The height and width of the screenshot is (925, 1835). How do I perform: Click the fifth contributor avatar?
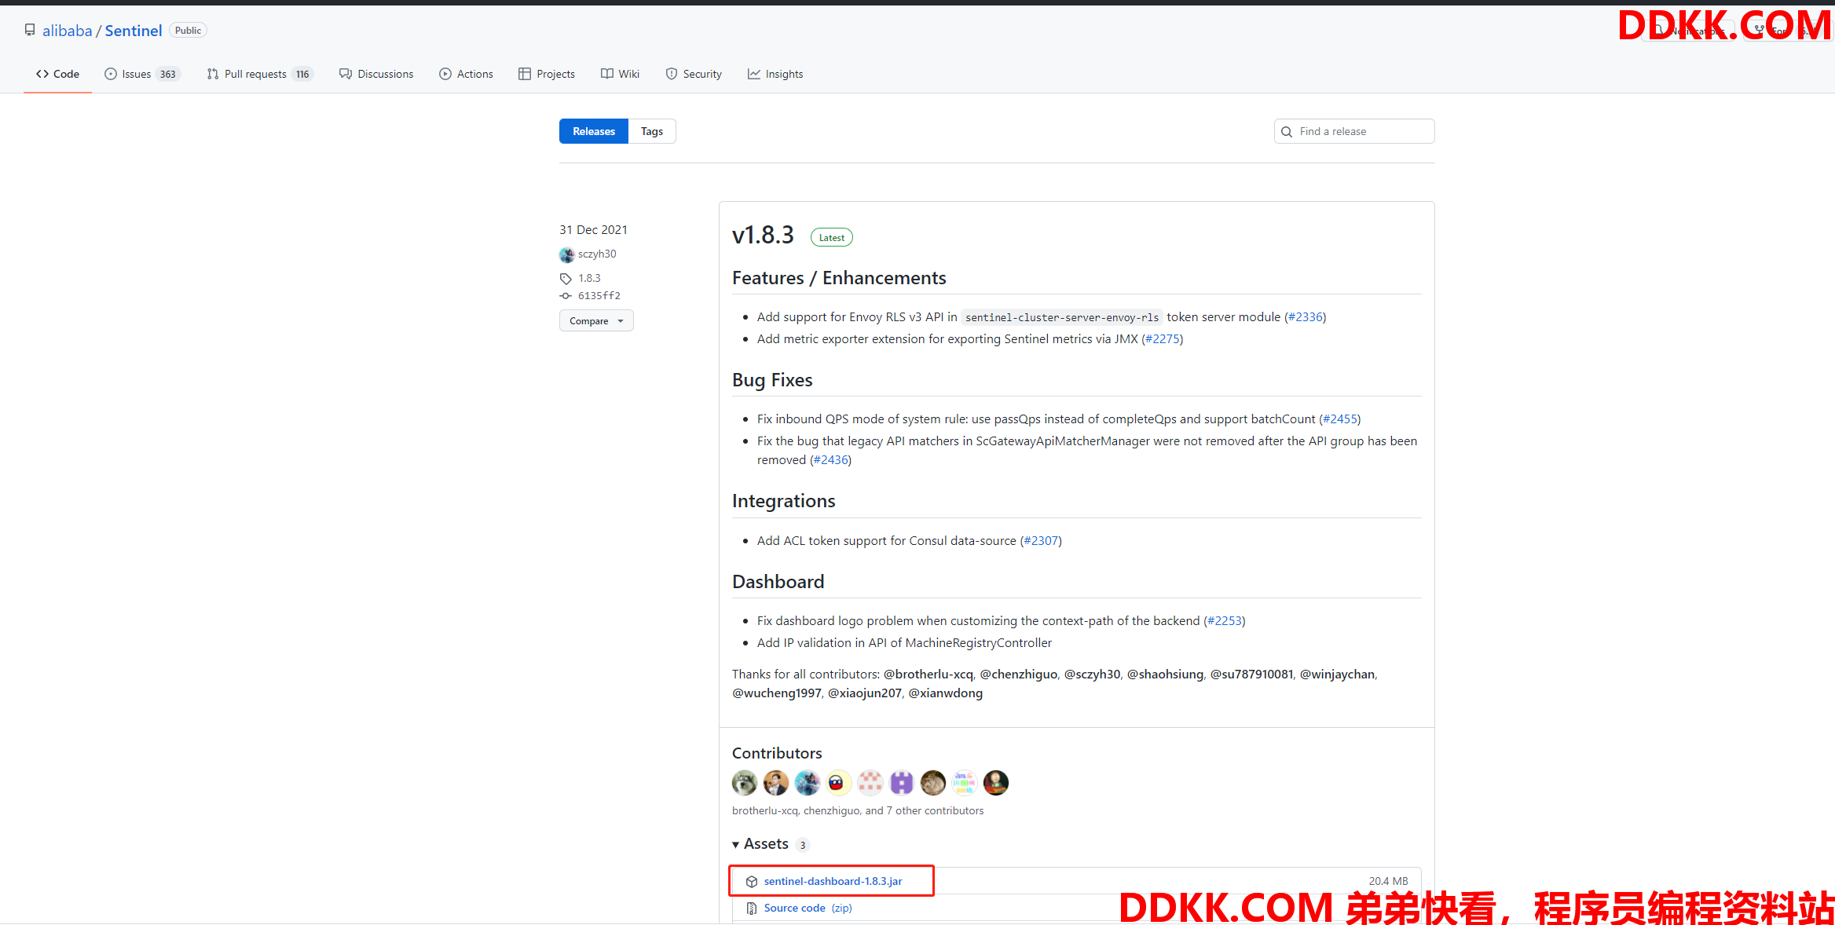(870, 783)
